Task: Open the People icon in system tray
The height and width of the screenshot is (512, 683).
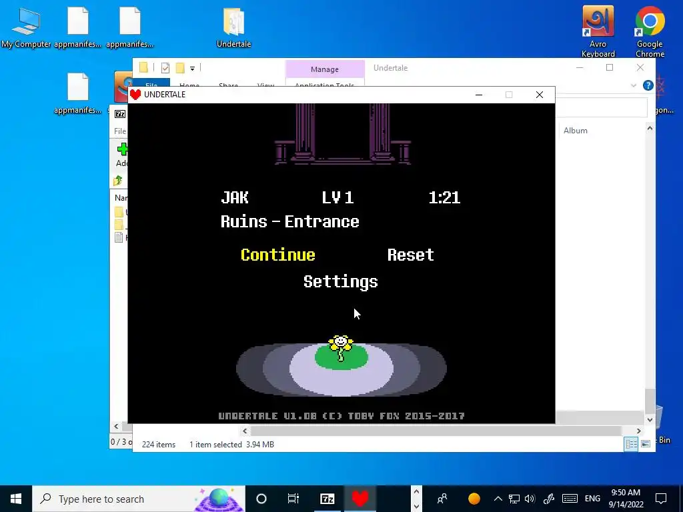Action: point(442,499)
